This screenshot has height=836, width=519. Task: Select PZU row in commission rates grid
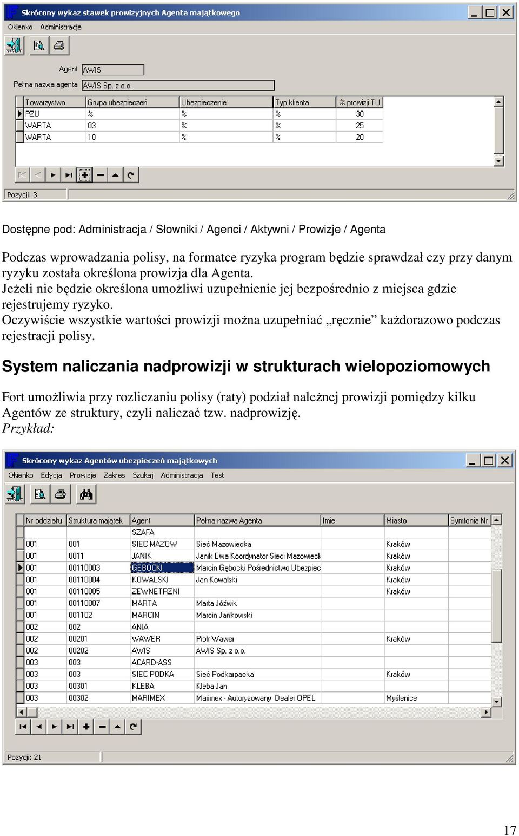pyautogui.click(x=200, y=114)
